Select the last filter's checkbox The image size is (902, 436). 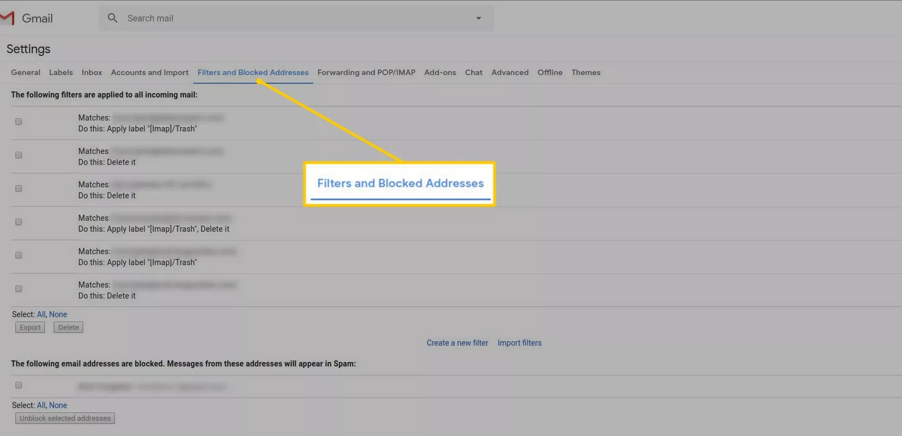click(x=19, y=289)
